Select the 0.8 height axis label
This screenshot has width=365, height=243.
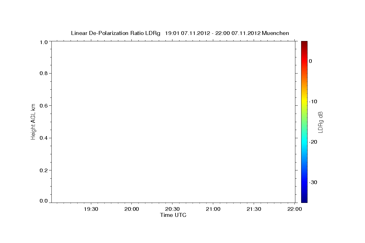coord(44,74)
